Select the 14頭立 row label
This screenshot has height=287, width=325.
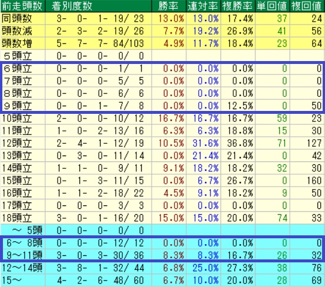click(17, 168)
